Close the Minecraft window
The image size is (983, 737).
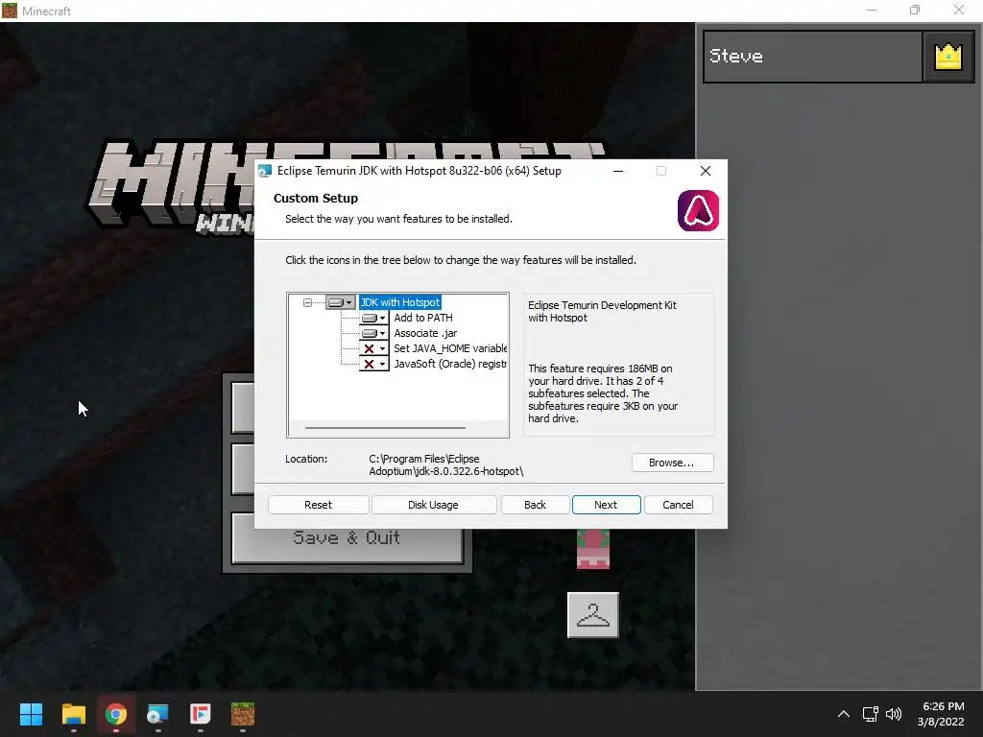959,10
